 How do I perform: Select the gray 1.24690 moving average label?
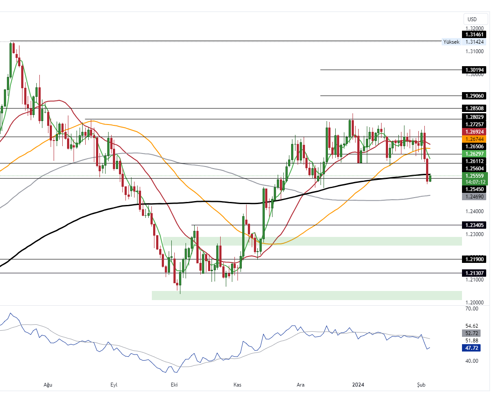click(x=474, y=197)
